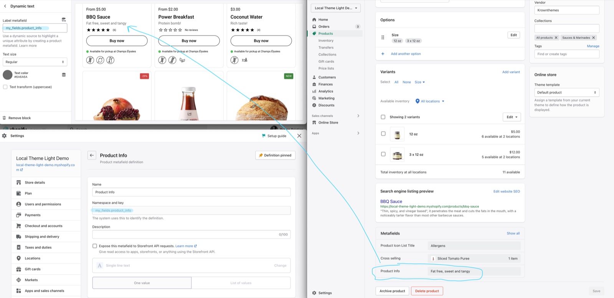The height and width of the screenshot is (298, 614).
Task: Click the Markets globe icon
Action: pos(18,280)
